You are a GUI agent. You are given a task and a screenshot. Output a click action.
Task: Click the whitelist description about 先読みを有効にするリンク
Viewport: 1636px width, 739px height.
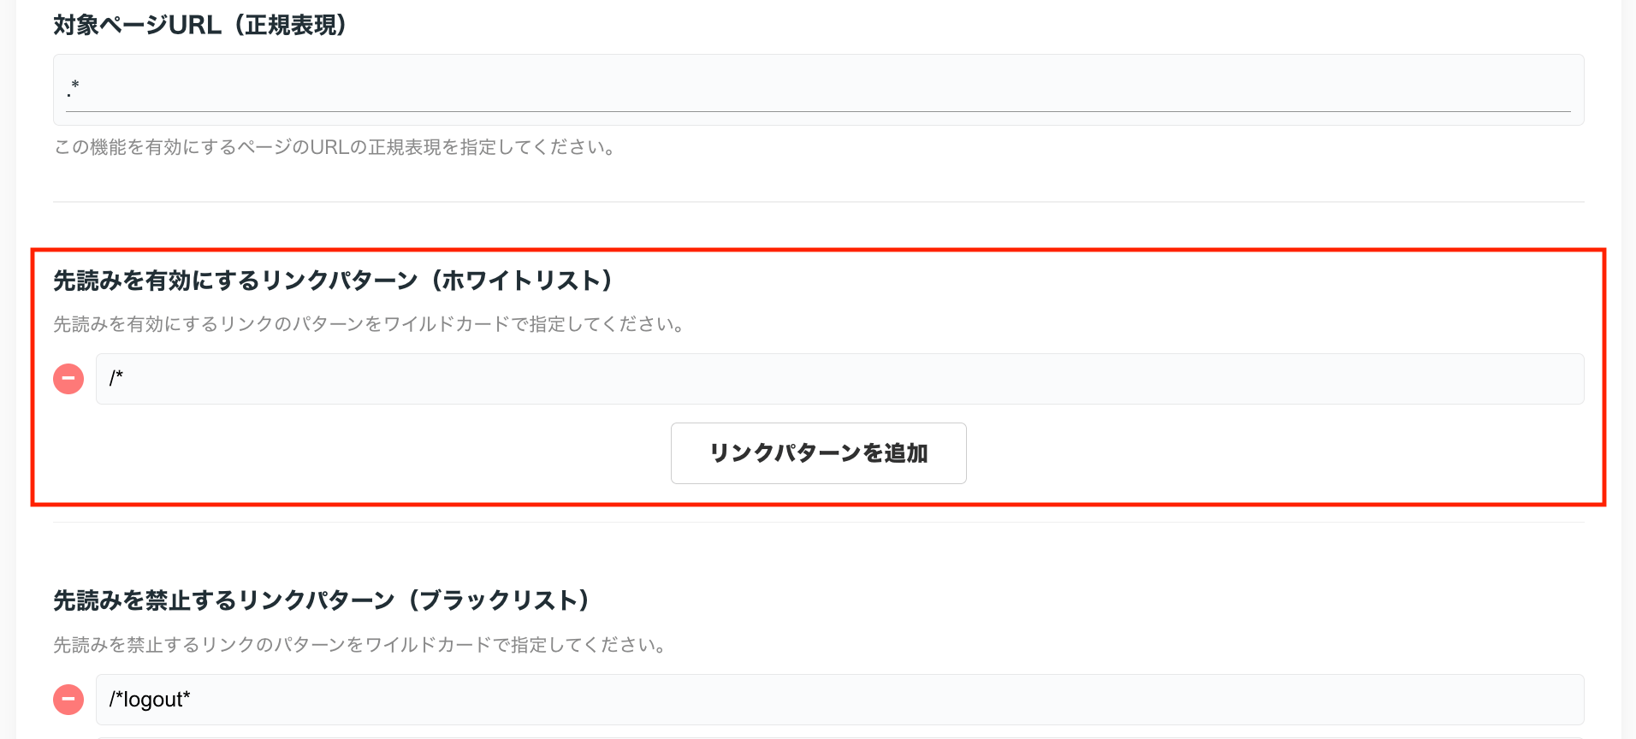pyautogui.click(x=369, y=324)
